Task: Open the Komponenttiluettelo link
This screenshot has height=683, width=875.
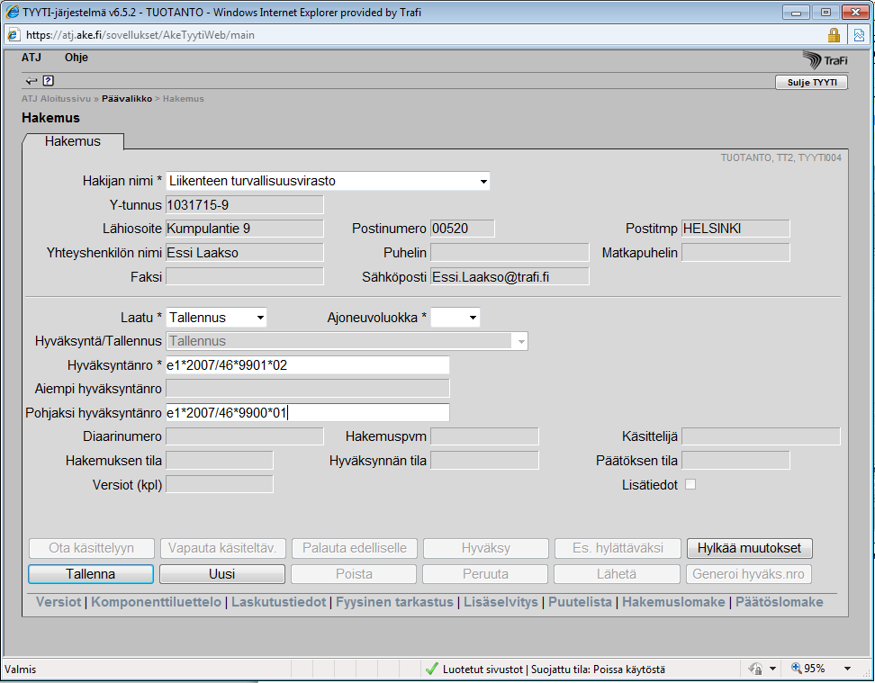Action: point(157,602)
